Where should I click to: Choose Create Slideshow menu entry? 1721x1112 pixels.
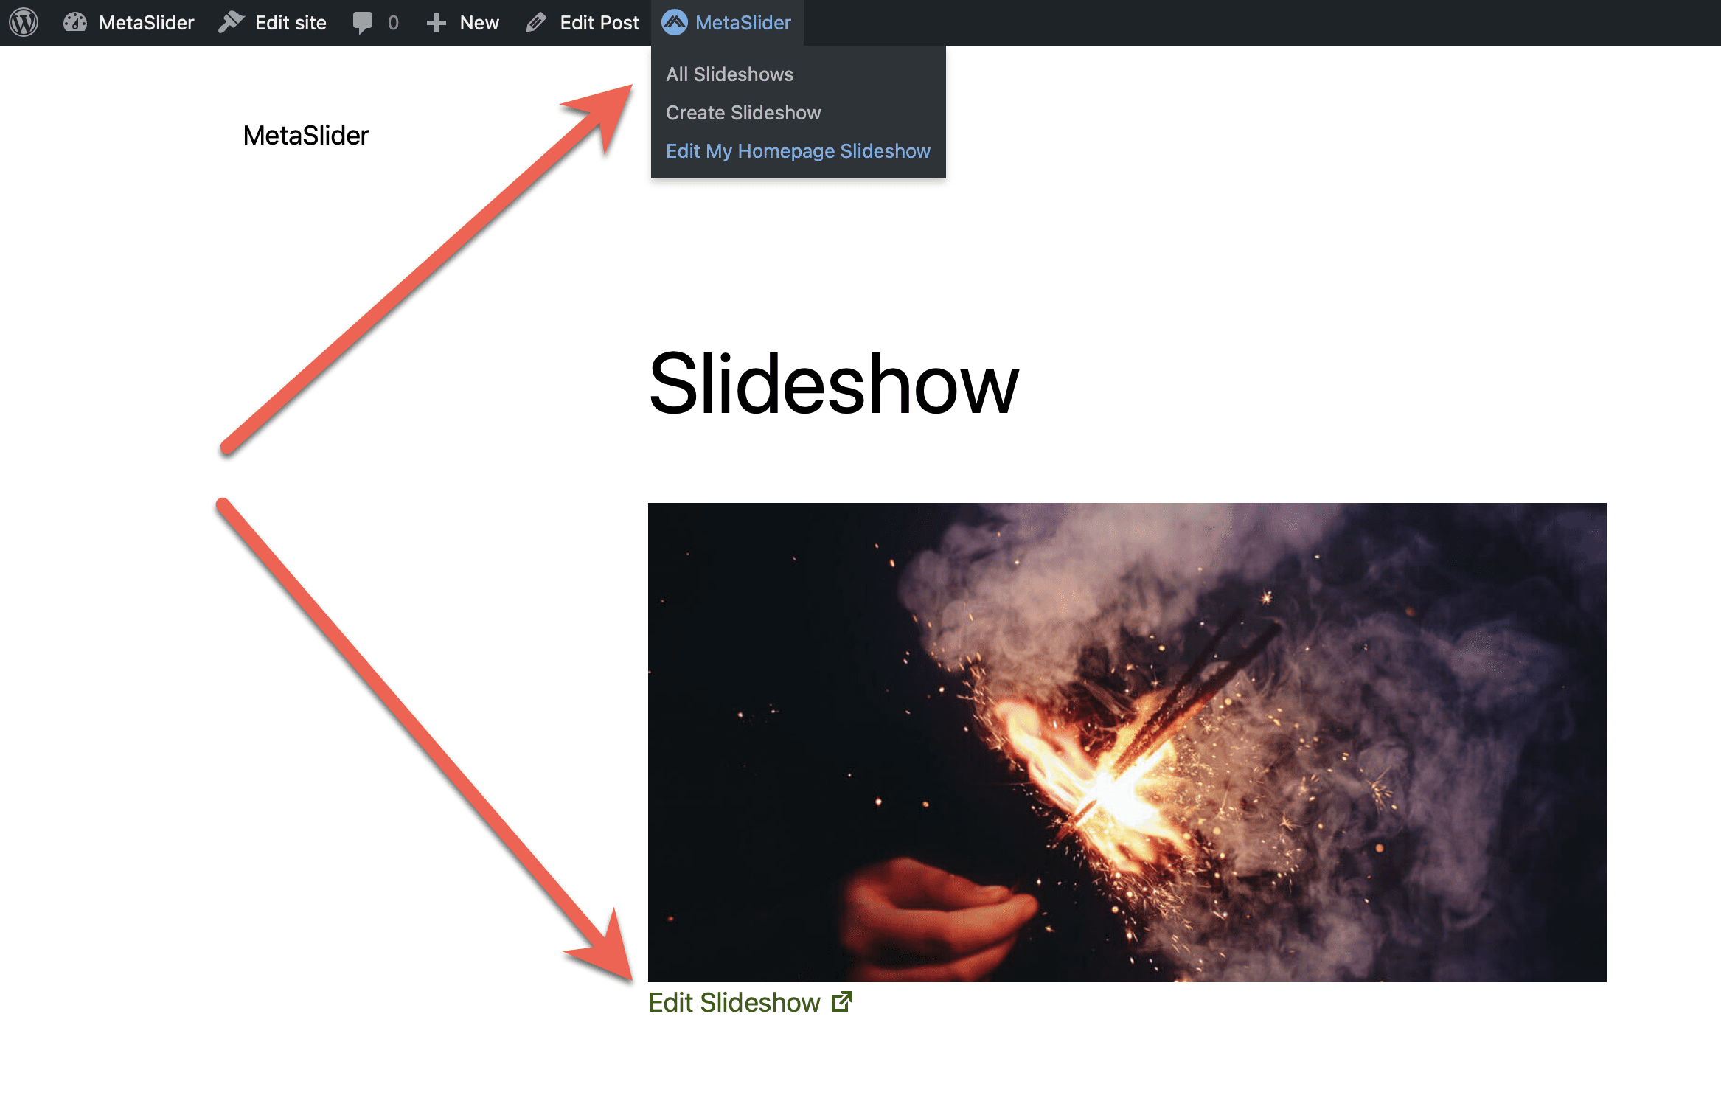743,113
